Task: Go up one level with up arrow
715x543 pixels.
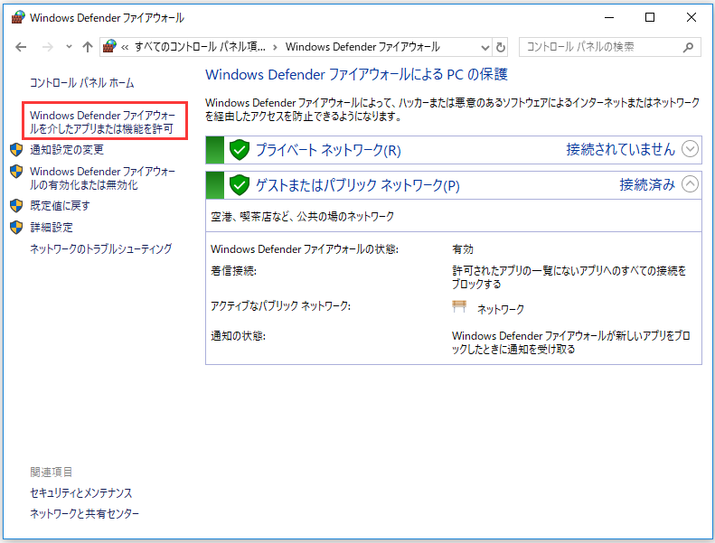Action: click(88, 47)
